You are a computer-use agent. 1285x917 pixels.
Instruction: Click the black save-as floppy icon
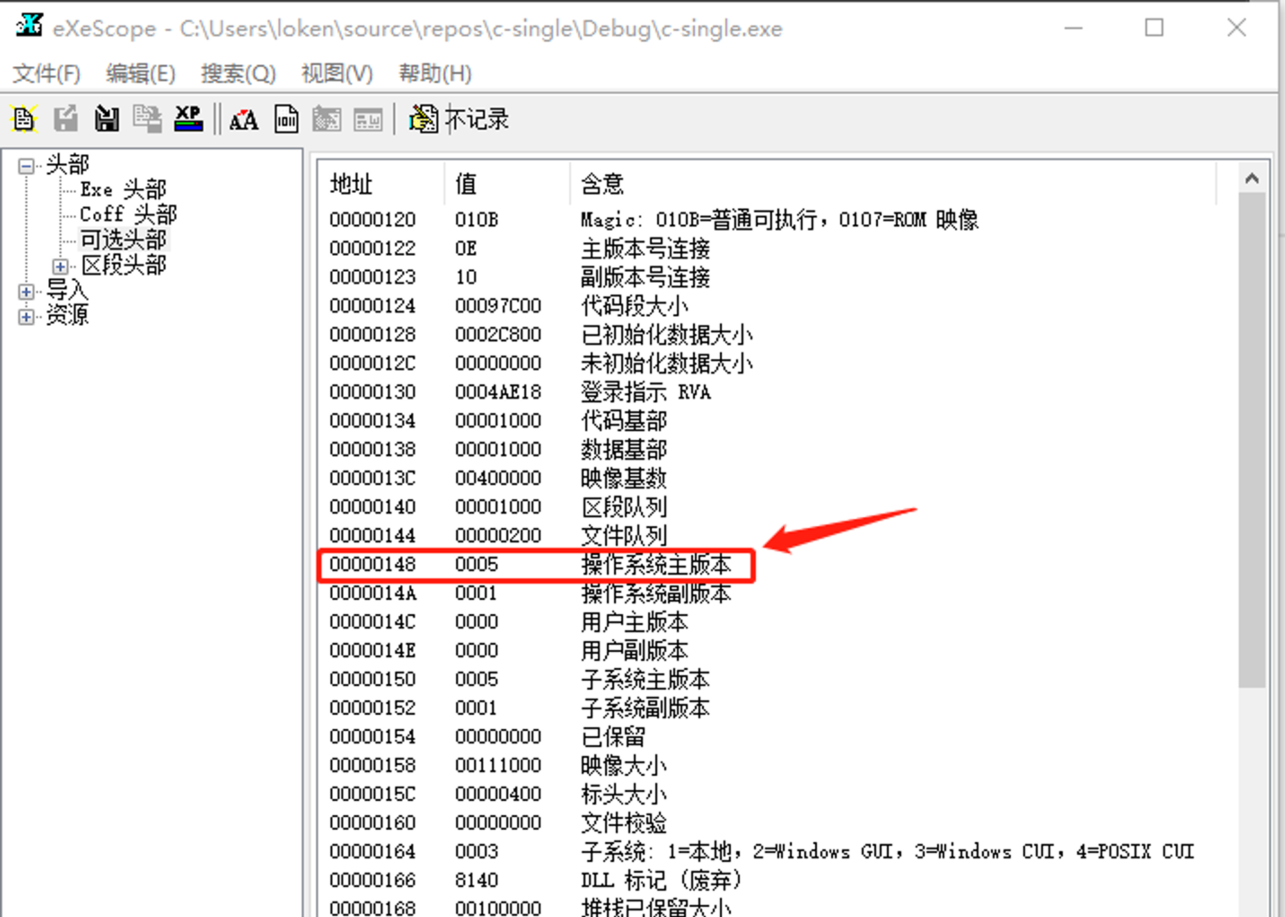coord(107,119)
